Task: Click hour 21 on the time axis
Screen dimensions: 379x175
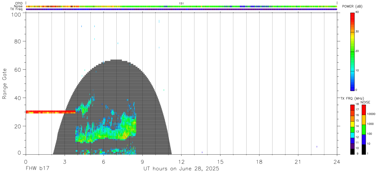Action: [x=298, y=162]
